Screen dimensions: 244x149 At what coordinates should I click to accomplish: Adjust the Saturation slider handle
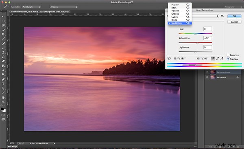[198, 43]
